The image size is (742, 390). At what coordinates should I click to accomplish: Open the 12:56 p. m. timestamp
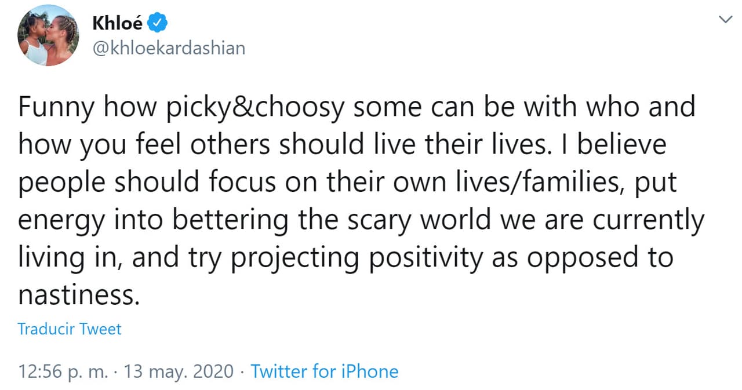(x=64, y=371)
